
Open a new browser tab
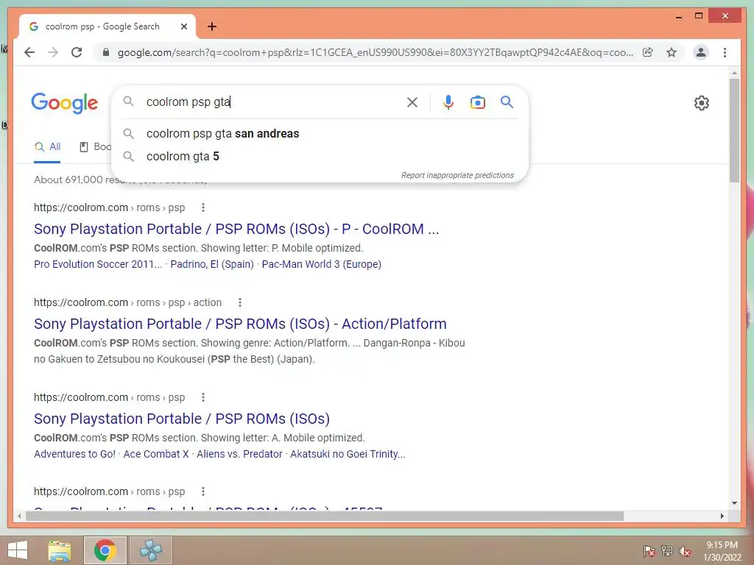(212, 26)
